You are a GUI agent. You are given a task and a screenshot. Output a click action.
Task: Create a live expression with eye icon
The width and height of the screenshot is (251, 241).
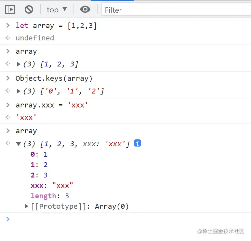[x=85, y=9]
